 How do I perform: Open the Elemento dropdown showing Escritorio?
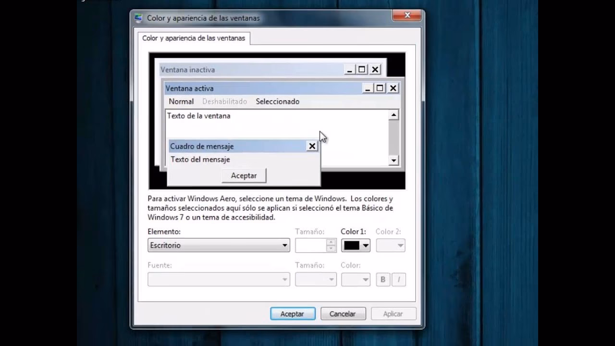[x=219, y=245]
